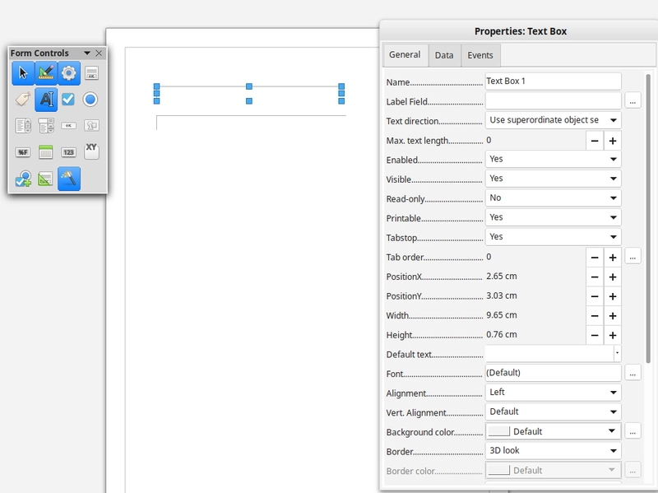Select the Option Button control tool

(x=90, y=100)
